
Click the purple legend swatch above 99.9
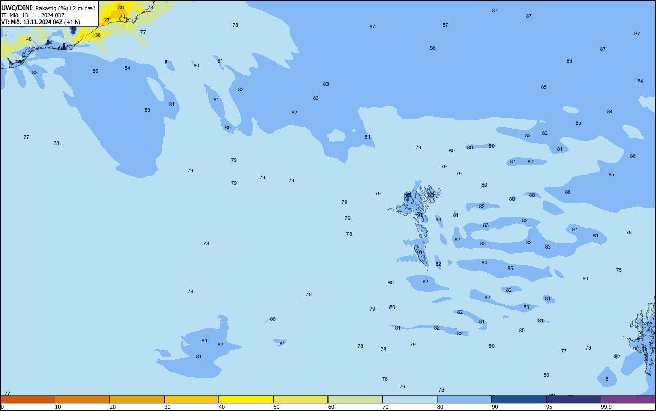point(628,399)
